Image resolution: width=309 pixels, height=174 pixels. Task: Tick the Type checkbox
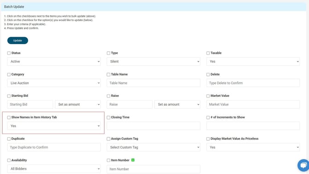(x=108, y=53)
